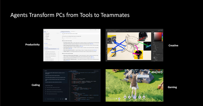Pick a red shade in Photoshop color picker field
The image size is (203, 106).
(x=157, y=37)
